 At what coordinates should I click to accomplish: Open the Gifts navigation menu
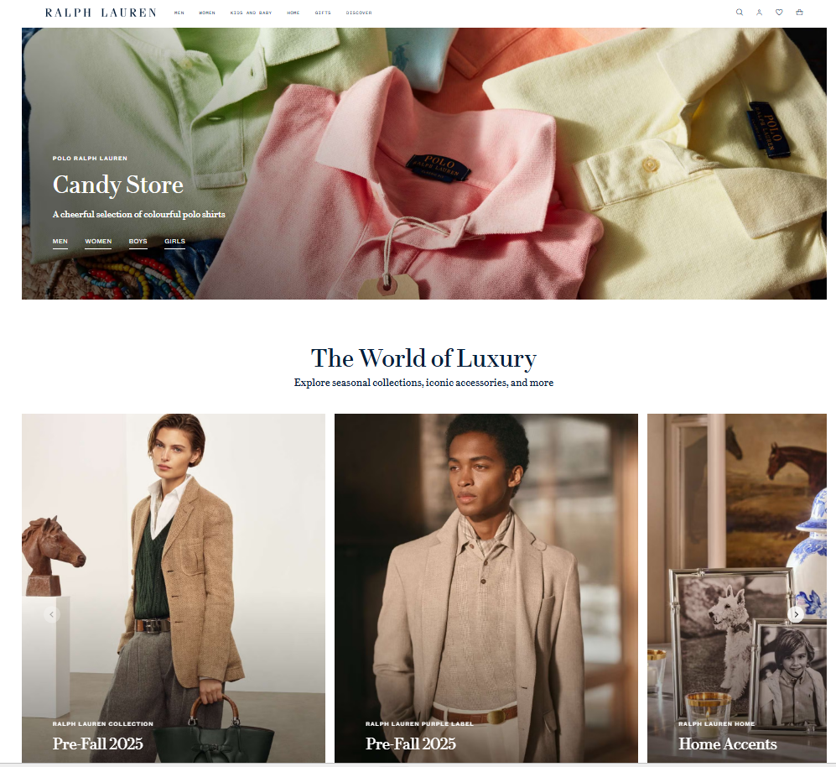coord(323,13)
